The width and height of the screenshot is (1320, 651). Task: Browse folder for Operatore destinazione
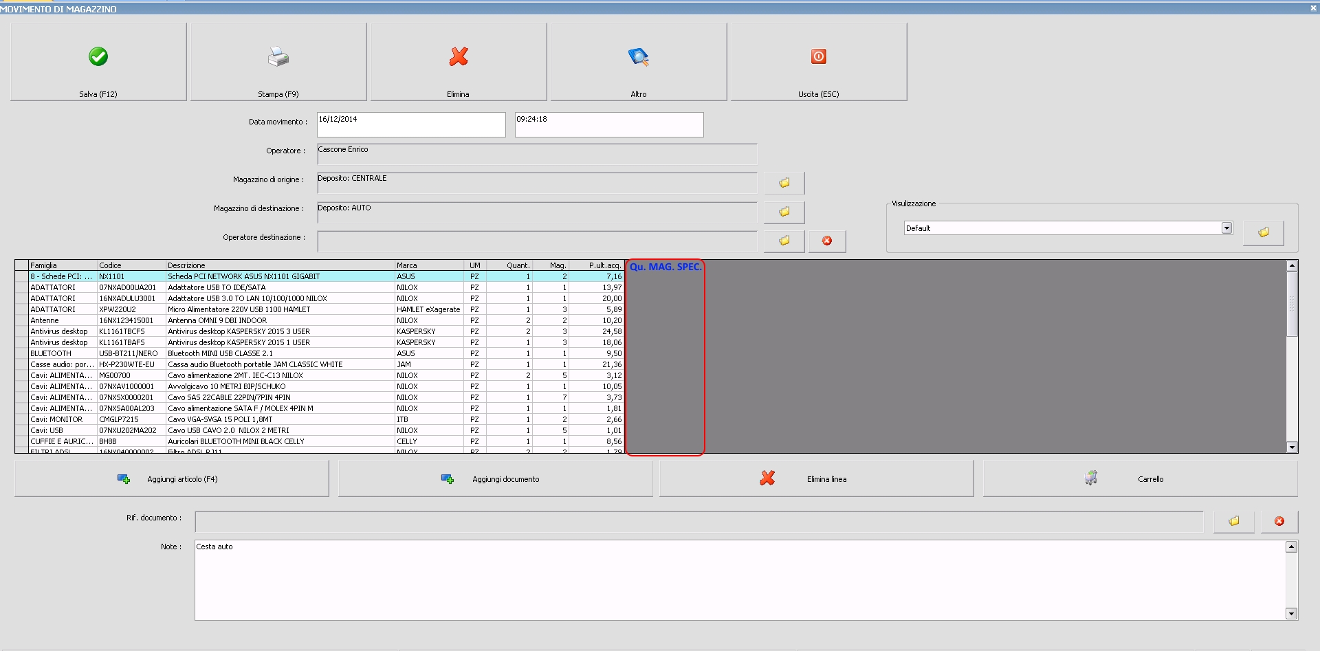click(x=784, y=241)
